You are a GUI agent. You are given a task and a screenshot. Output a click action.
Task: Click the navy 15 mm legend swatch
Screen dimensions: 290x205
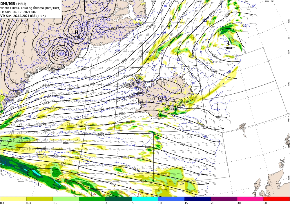tap(198, 199)
